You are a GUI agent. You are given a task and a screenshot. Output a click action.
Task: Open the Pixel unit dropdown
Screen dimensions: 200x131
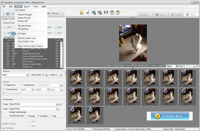point(61,90)
